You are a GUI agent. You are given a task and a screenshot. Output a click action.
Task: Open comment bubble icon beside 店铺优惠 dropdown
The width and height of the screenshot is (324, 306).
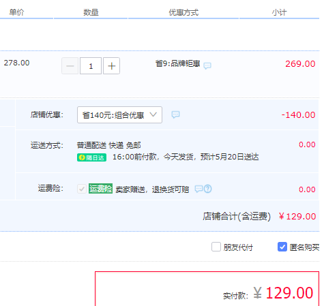coord(175,114)
